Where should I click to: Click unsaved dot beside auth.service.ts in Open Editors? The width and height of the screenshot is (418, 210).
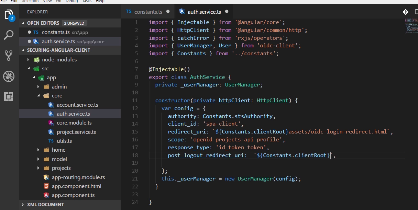[29, 41]
